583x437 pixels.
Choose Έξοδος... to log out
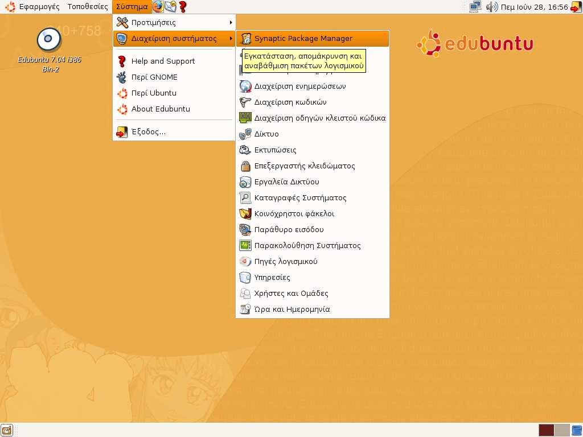[x=174, y=132]
